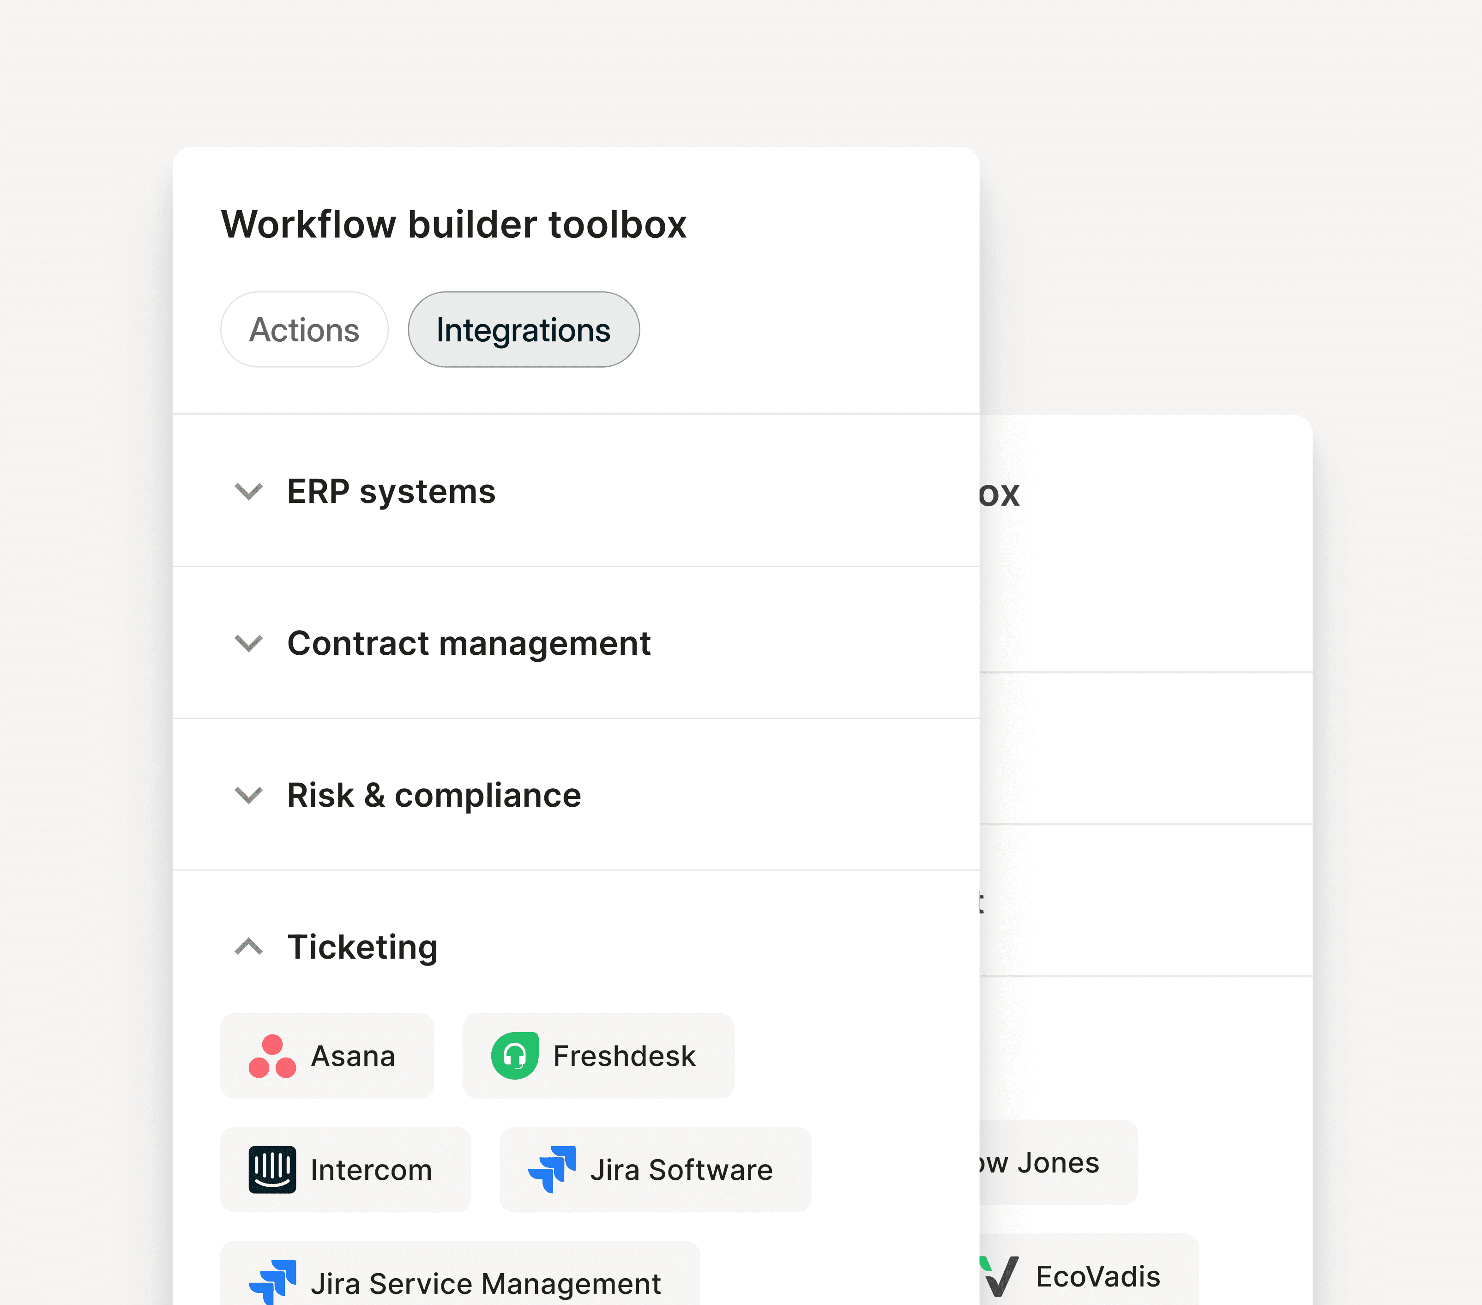Viewport: 1482px width, 1305px height.
Task: Pick the Intercom integration text
Action: [x=371, y=1170]
